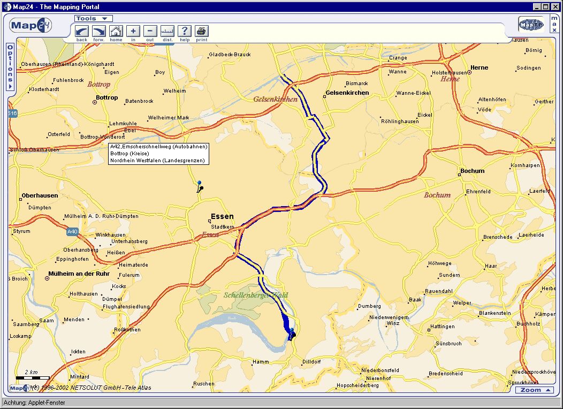563x409 pixels.
Task: Click the forward navigation arrow tool
Action: 98,31
